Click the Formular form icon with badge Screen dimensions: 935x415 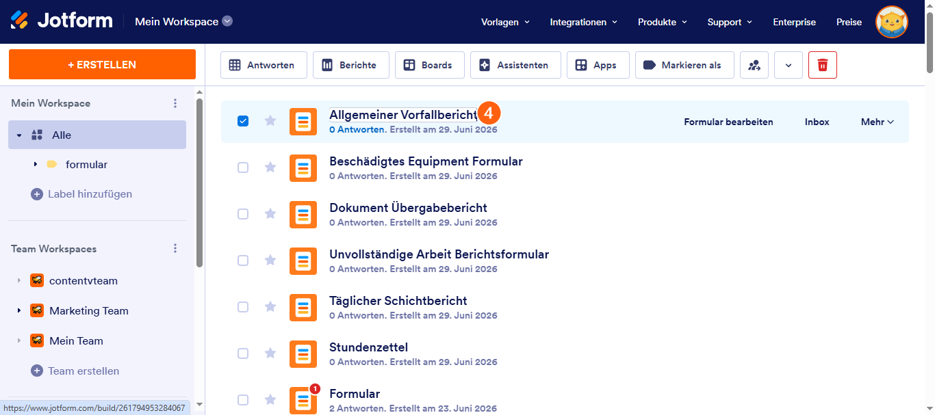click(303, 401)
